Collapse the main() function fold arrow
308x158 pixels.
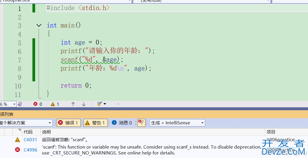coord(39,26)
